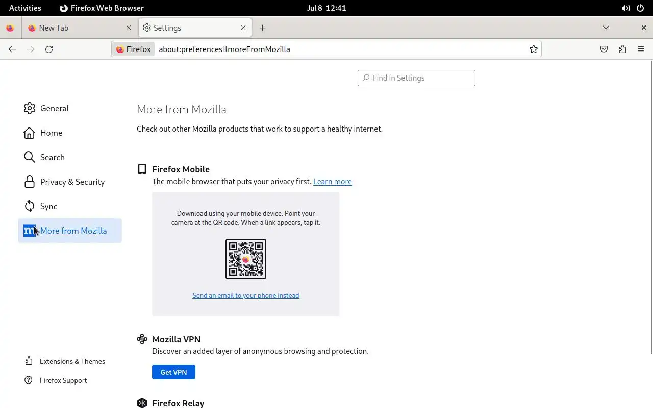Expand the list all tabs dropdown
This screenshot has height=408, width=653.
606,28
